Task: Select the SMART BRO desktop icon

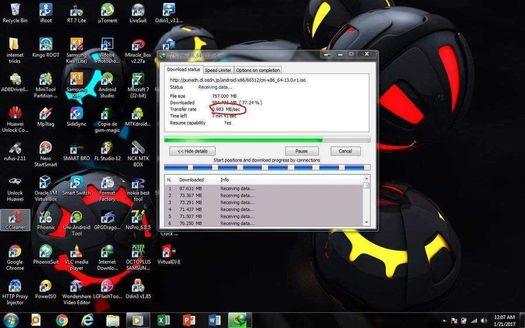Action: tap(77, 151)
